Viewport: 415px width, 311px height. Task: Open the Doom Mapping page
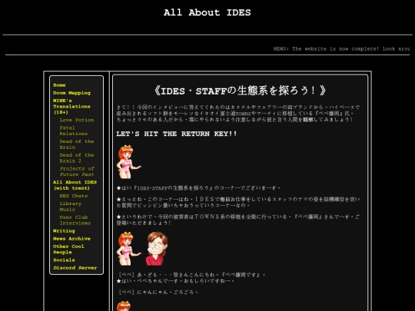click(x=71, y=93)
